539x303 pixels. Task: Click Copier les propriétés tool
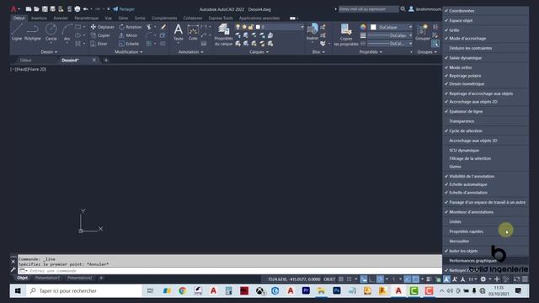coord(346,35)
